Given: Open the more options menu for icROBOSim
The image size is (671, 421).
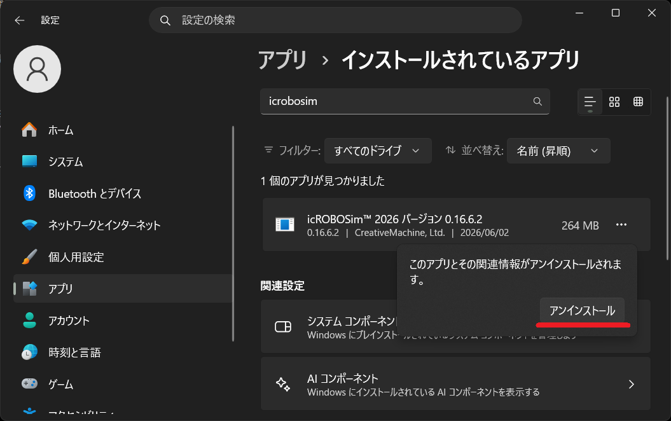Looking at the screenshot, I should tap(621, 224).
